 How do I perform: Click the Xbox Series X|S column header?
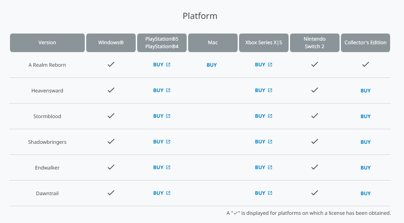[x=264, y=42]
